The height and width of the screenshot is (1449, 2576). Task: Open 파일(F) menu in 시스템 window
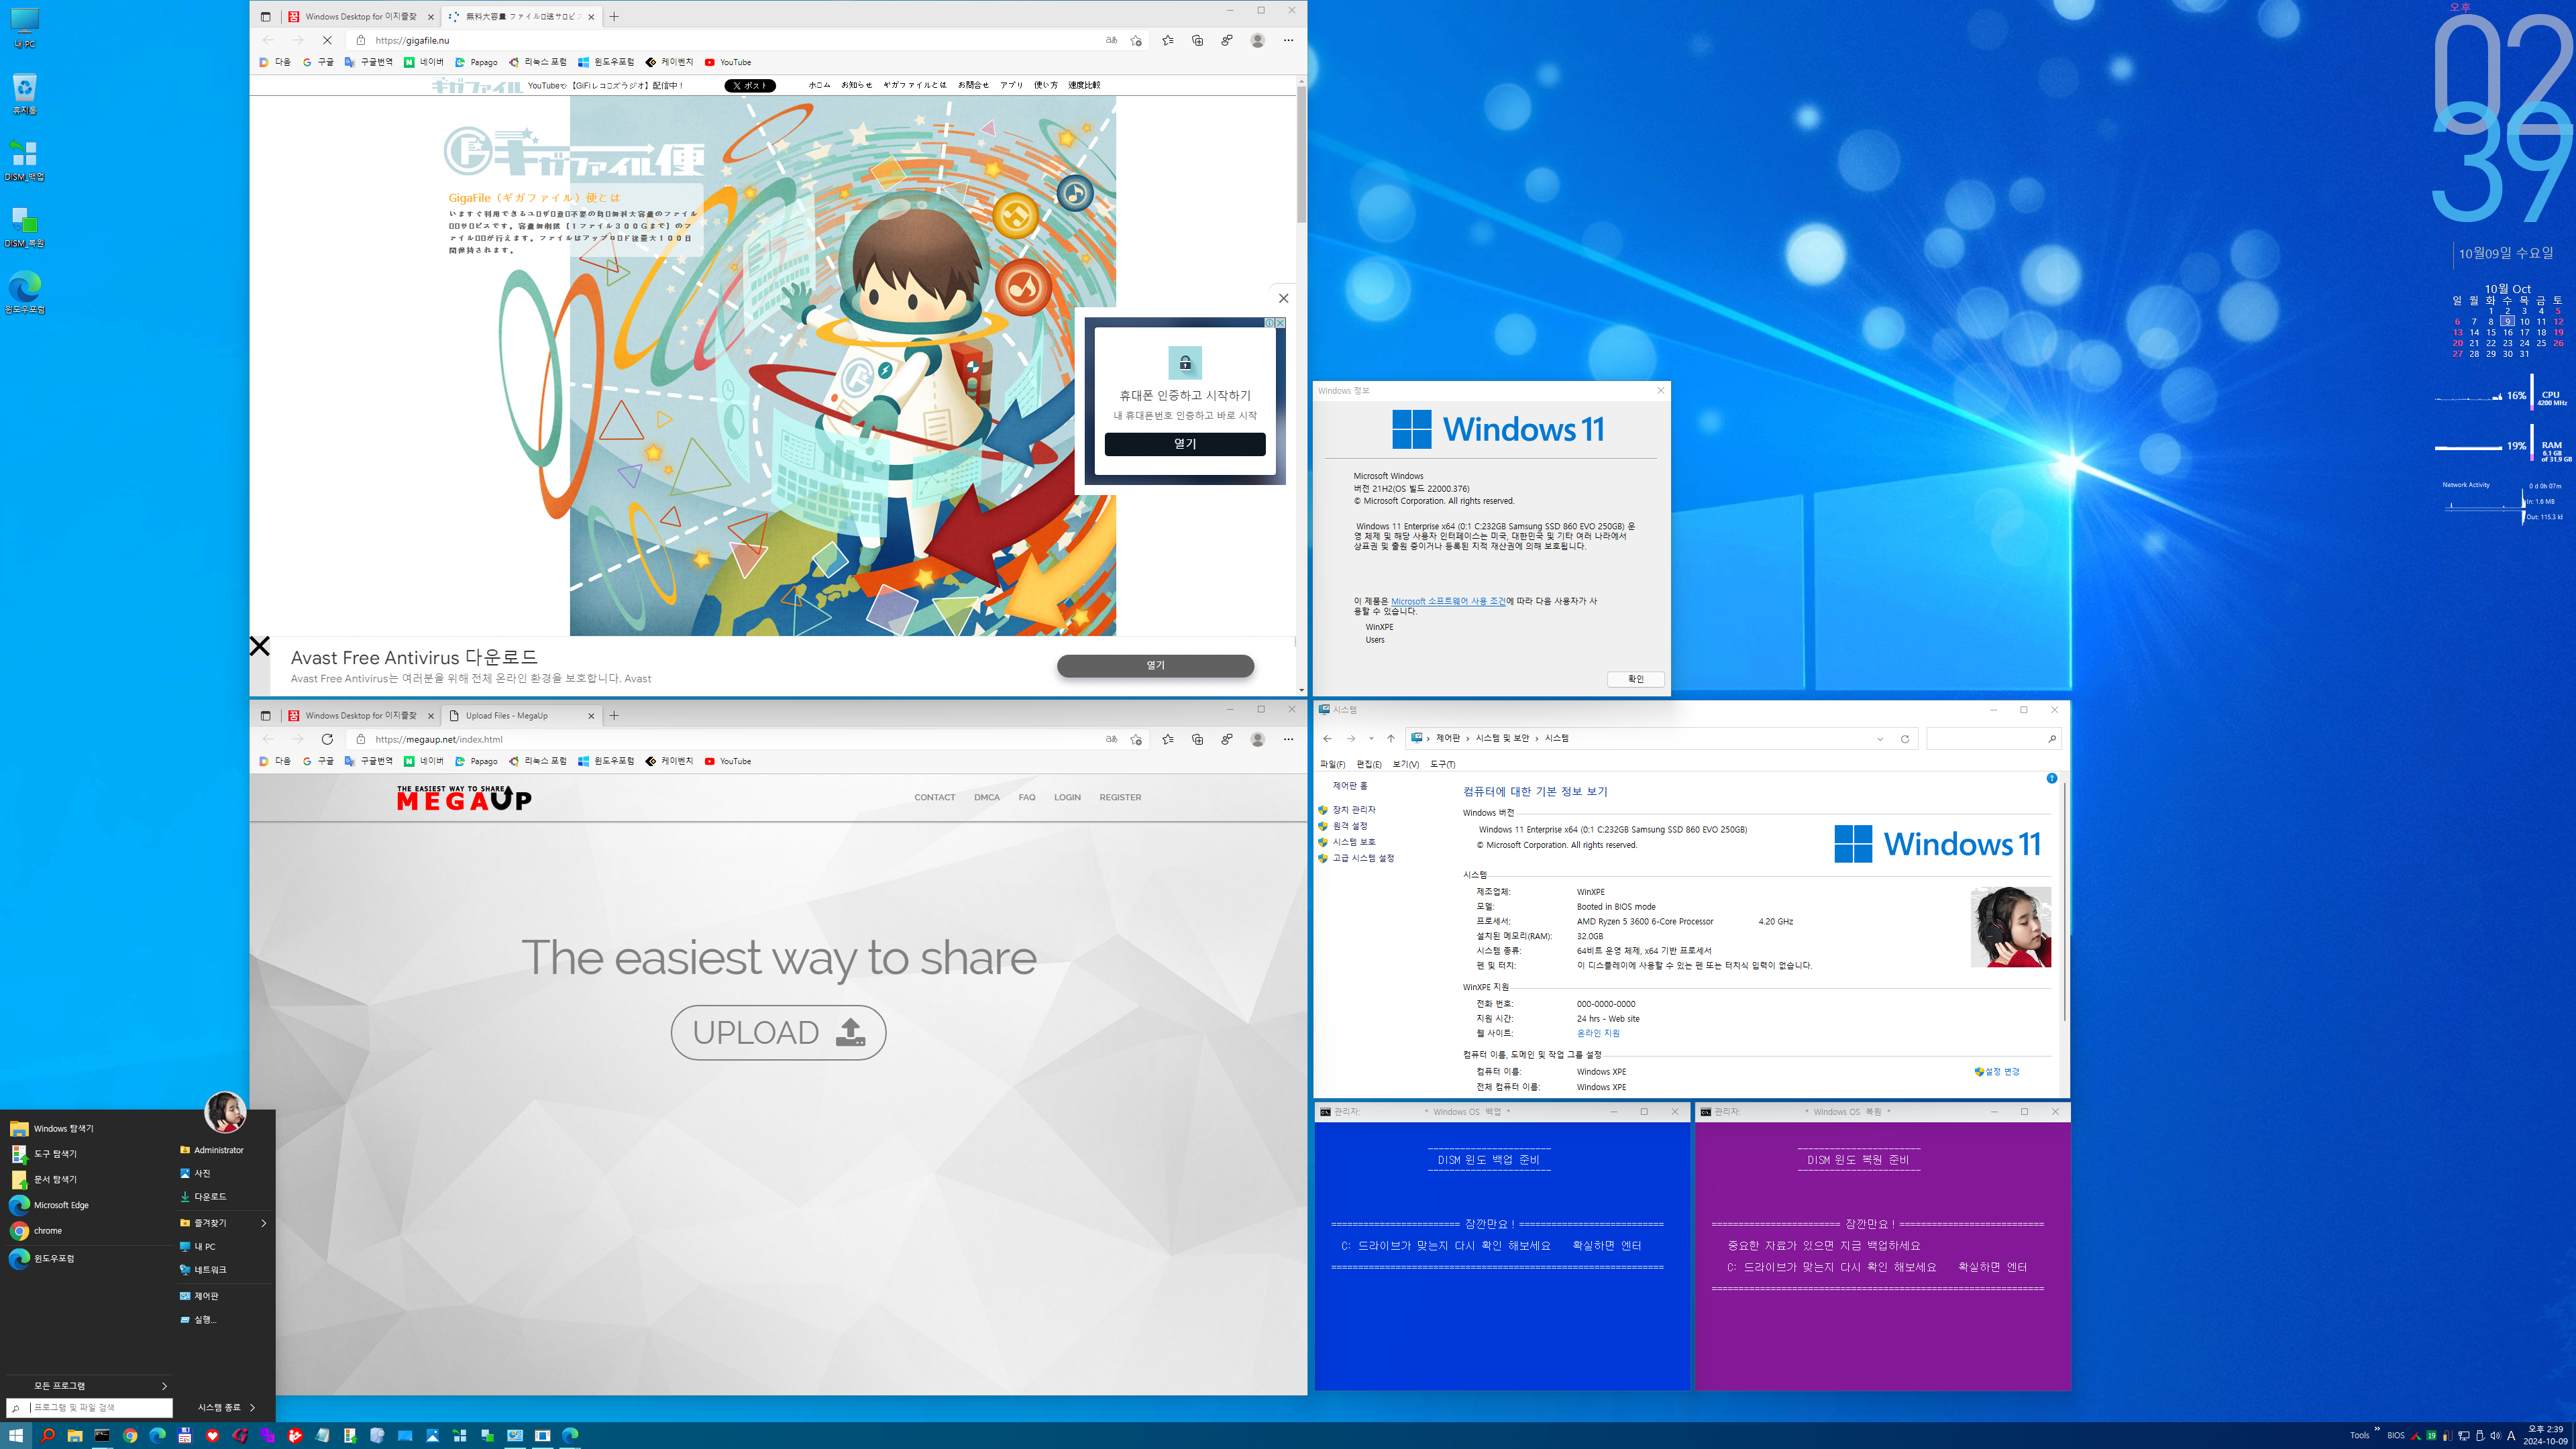click(1332, 764)
